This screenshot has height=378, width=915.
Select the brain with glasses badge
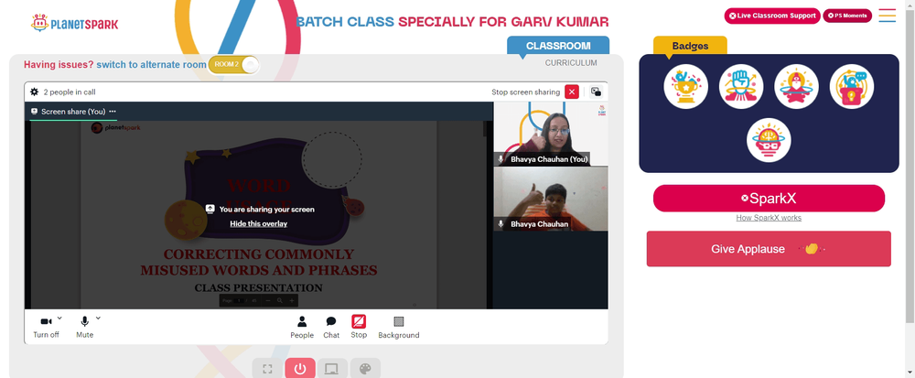pyautogui.click(x=769, y=140)
